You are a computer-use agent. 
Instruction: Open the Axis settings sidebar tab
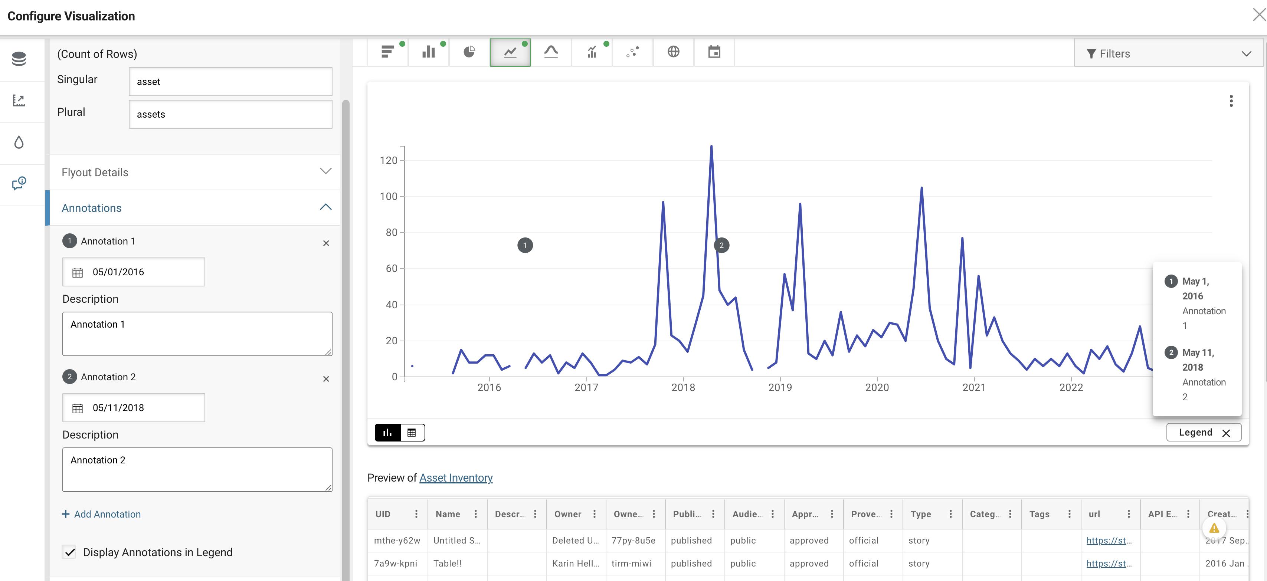coord(19,101)
